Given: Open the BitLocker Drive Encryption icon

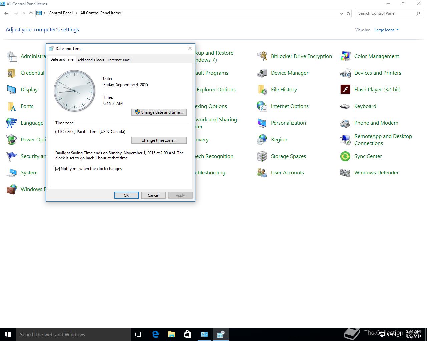Looking at the screenshot, I should [262, 56].
